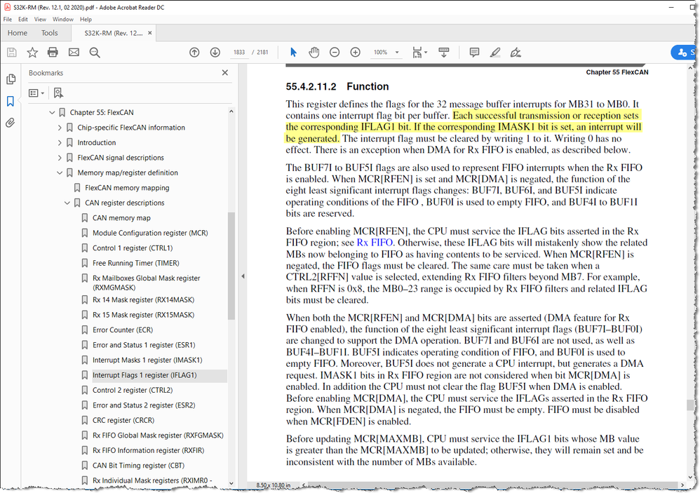Go to Error Counter (ECR) bookmark
Viewport: 700px width, 493px height.
click(123, 330)
